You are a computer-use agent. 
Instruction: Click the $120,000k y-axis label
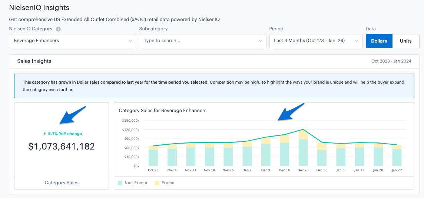point(131,130)
